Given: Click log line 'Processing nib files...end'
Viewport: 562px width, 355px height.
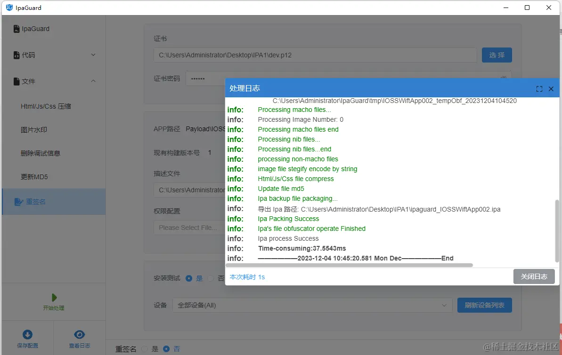Looking at the screenshot, I should [294, 149].
